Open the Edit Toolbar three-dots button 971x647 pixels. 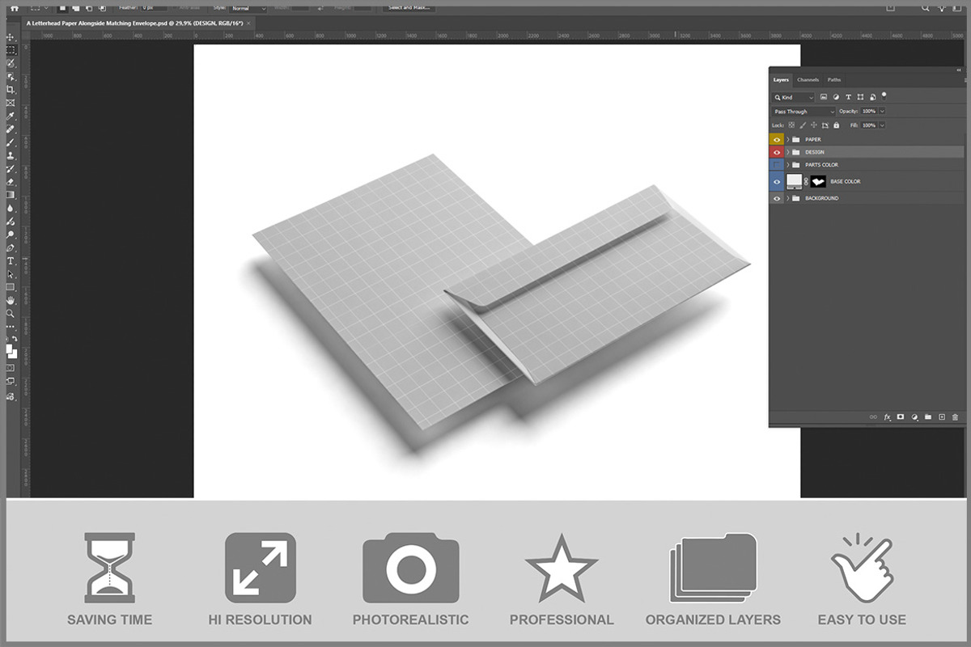(x=11, y=327)
